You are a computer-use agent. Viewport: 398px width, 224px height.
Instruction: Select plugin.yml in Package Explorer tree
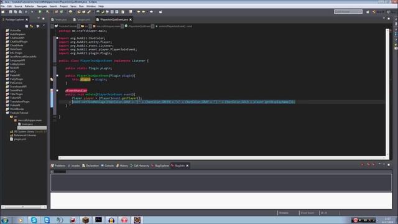18,139
